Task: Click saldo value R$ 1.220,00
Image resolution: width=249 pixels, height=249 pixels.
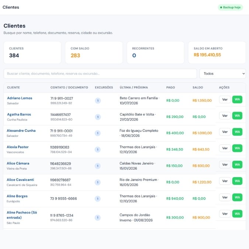Action: click(202, 182)
